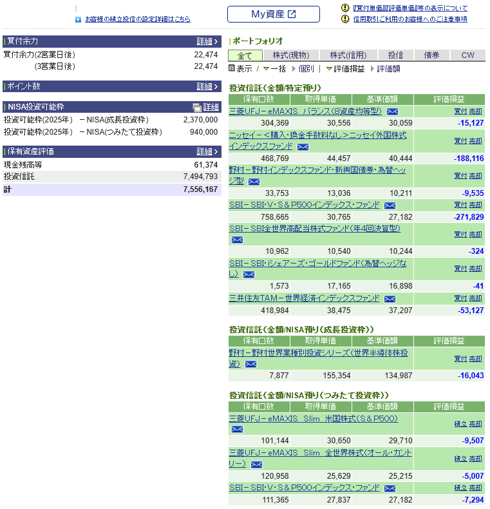Click mail icon beside eMAXIS Slim 全世界株式(オール・カントリー)
Viewport: 490px width, 509px height.
256,465
